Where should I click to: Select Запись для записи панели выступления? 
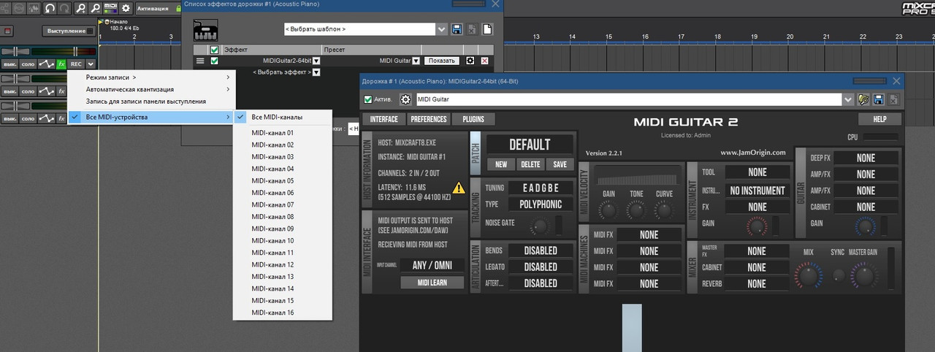(151, 101)
